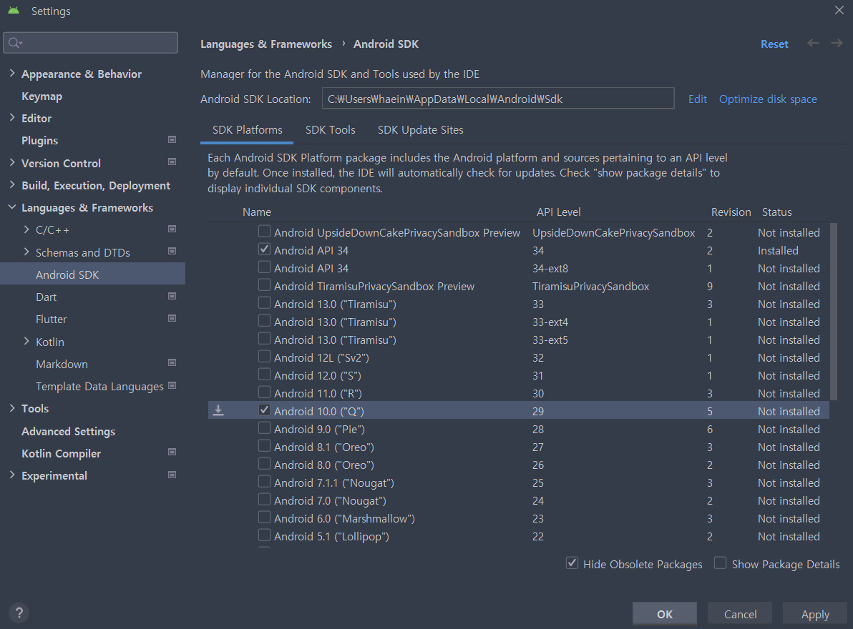
Task: Open SDK Update Sites tab
Action: point(421,130)
